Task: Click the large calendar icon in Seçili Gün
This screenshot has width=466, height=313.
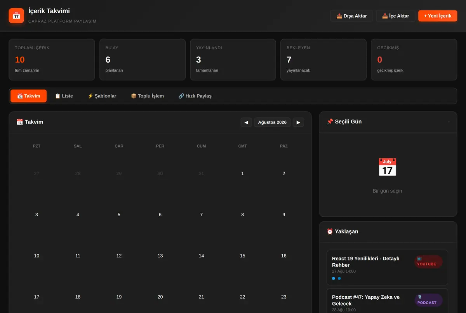Action: tap(388, 167)
